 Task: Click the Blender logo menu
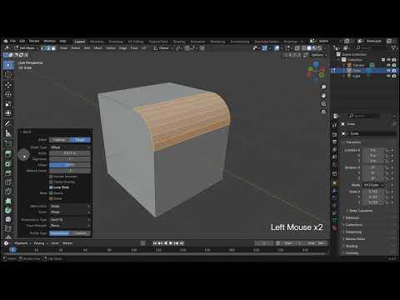click(6, 41)
